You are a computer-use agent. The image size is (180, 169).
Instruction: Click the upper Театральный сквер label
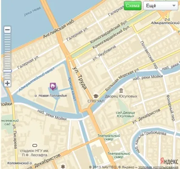[109, 137]
